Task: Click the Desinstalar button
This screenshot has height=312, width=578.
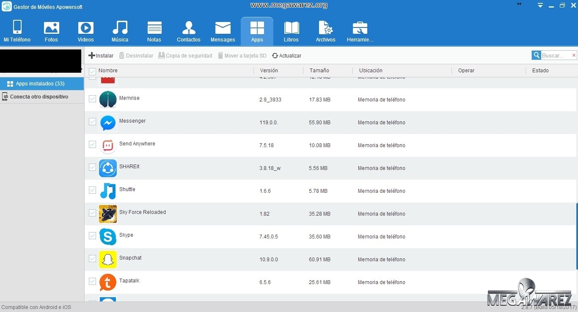Action: click(x=136, y=56)
